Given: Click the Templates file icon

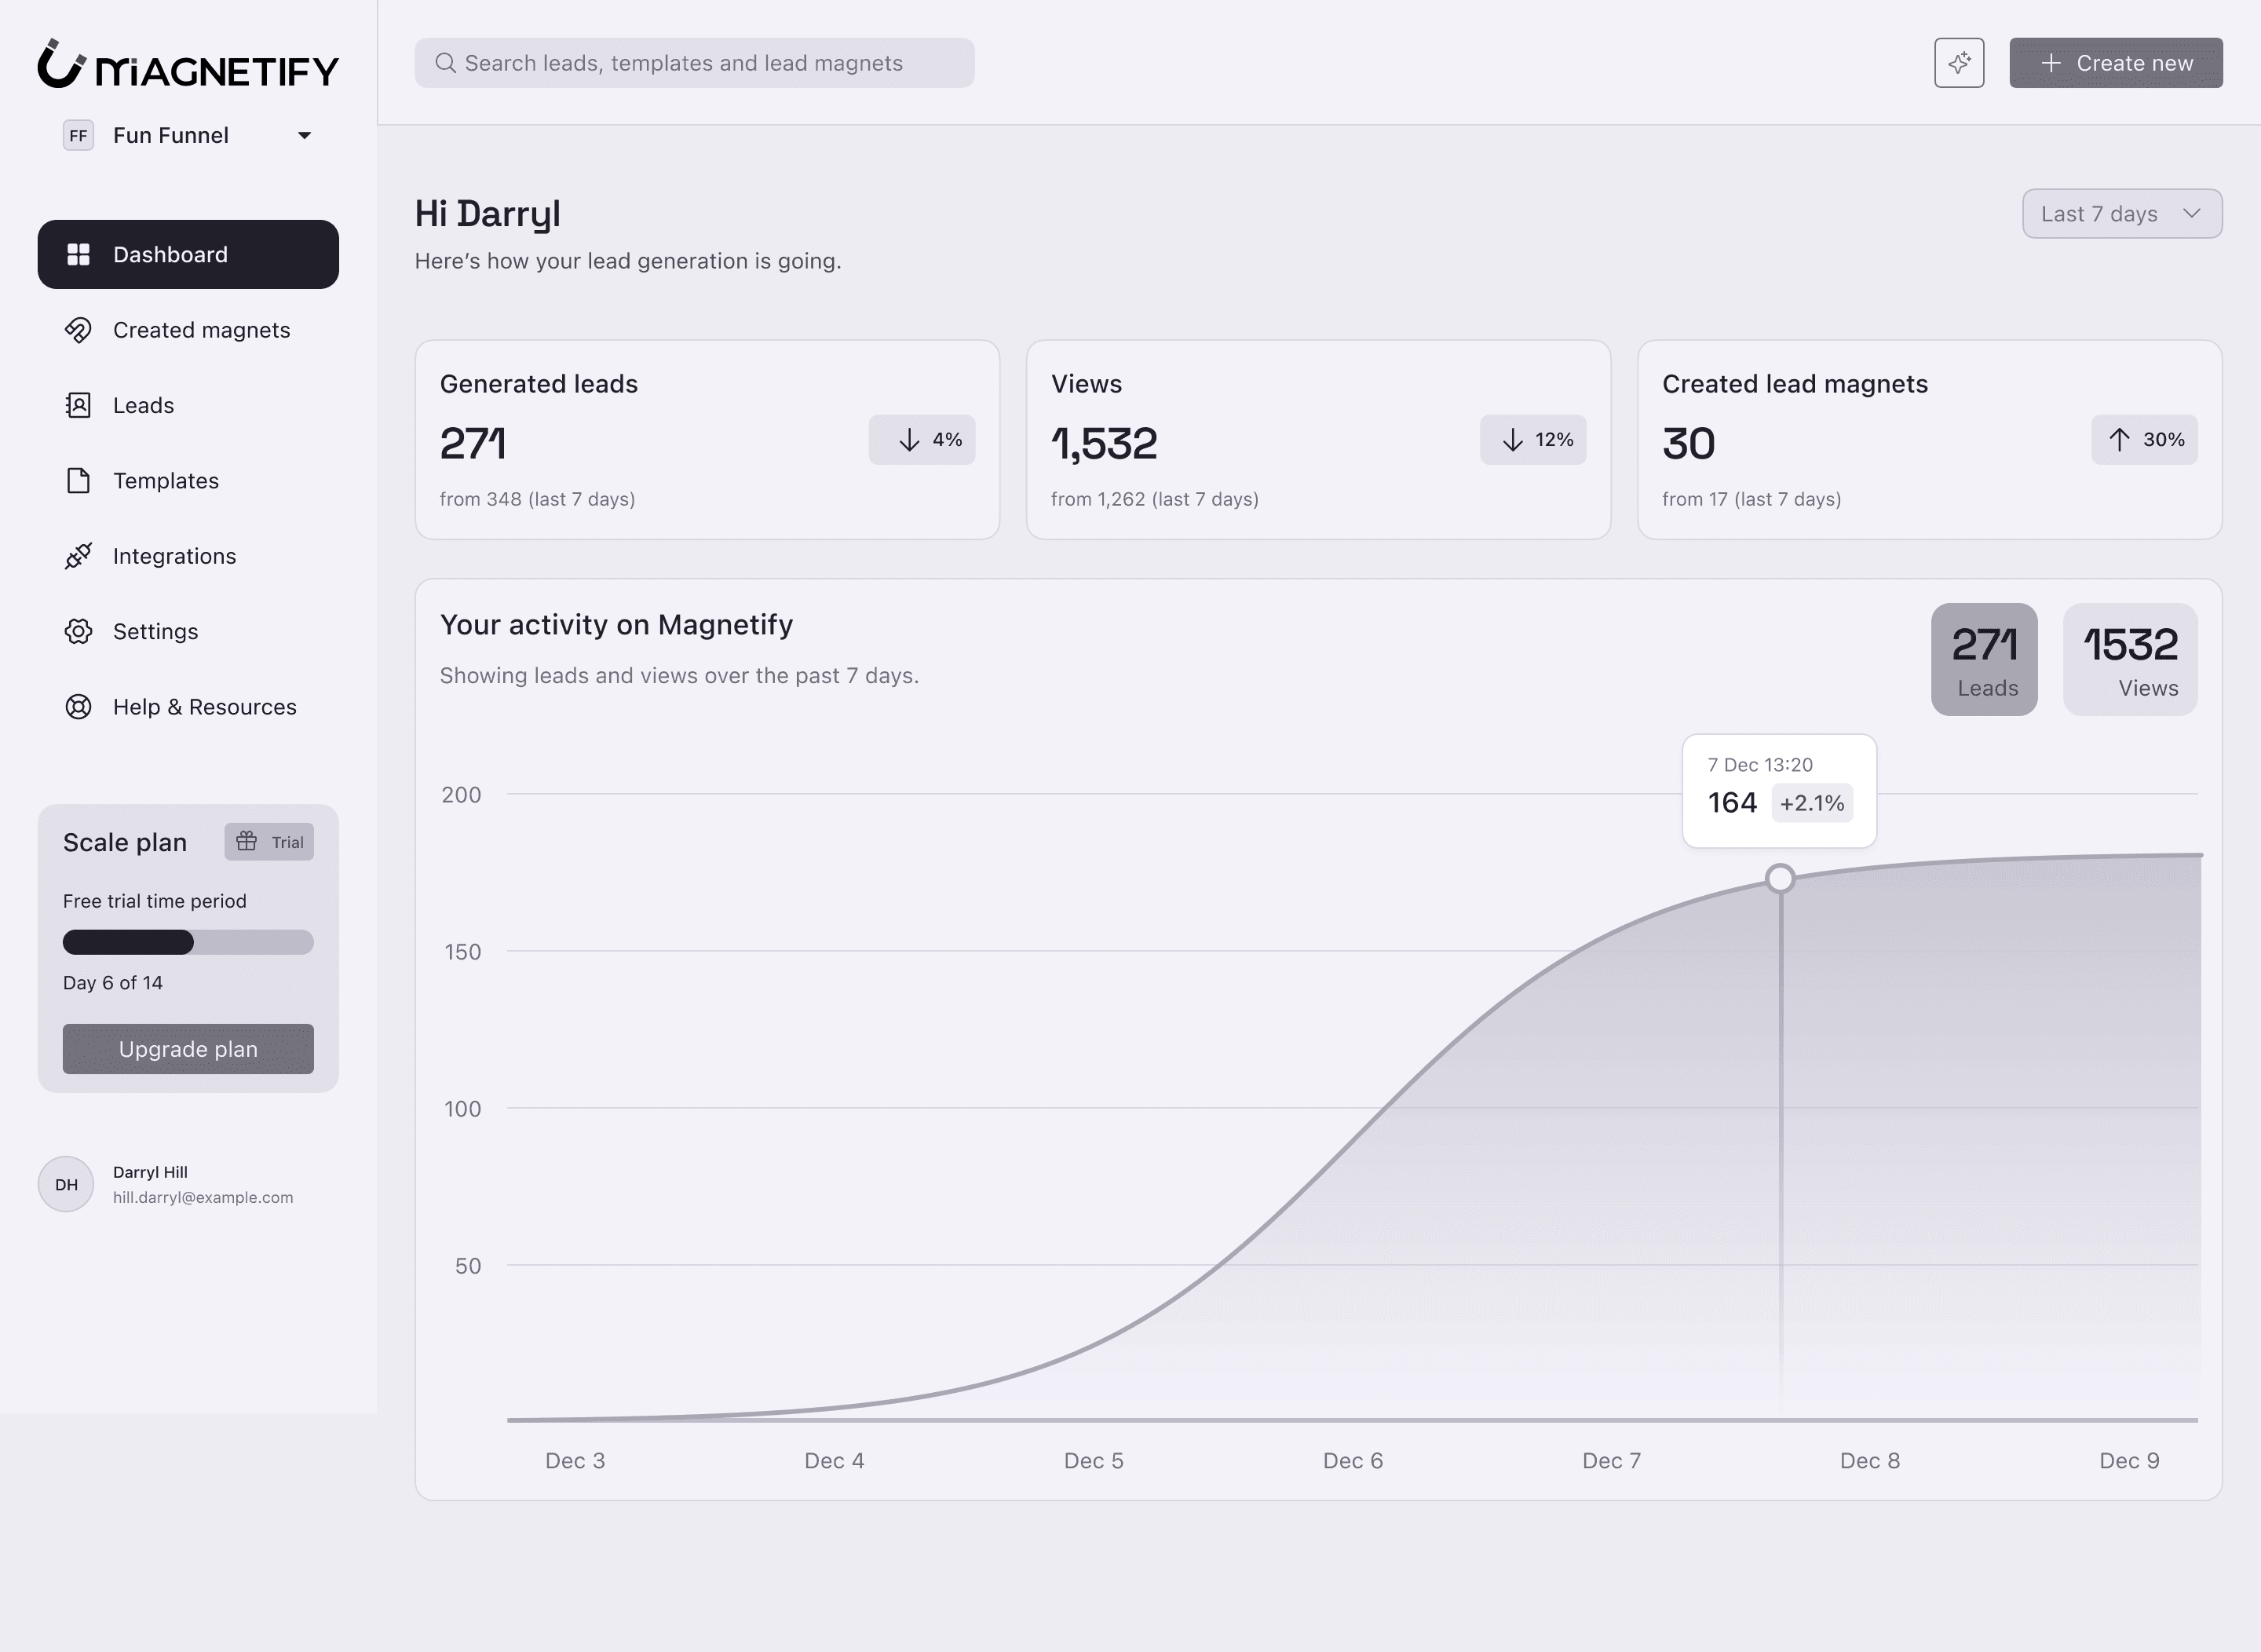Looking at the screenshot, I should coord(78,481).
